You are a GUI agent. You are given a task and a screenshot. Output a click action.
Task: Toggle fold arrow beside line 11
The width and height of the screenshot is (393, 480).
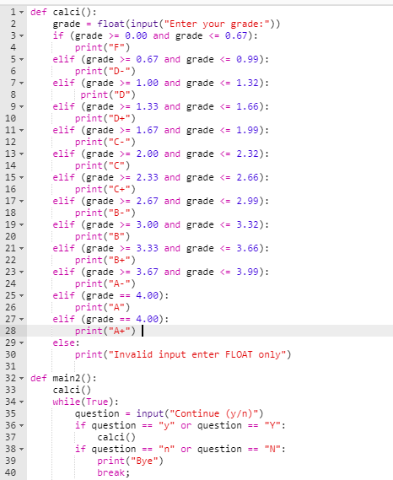click(x=21, y=131)
